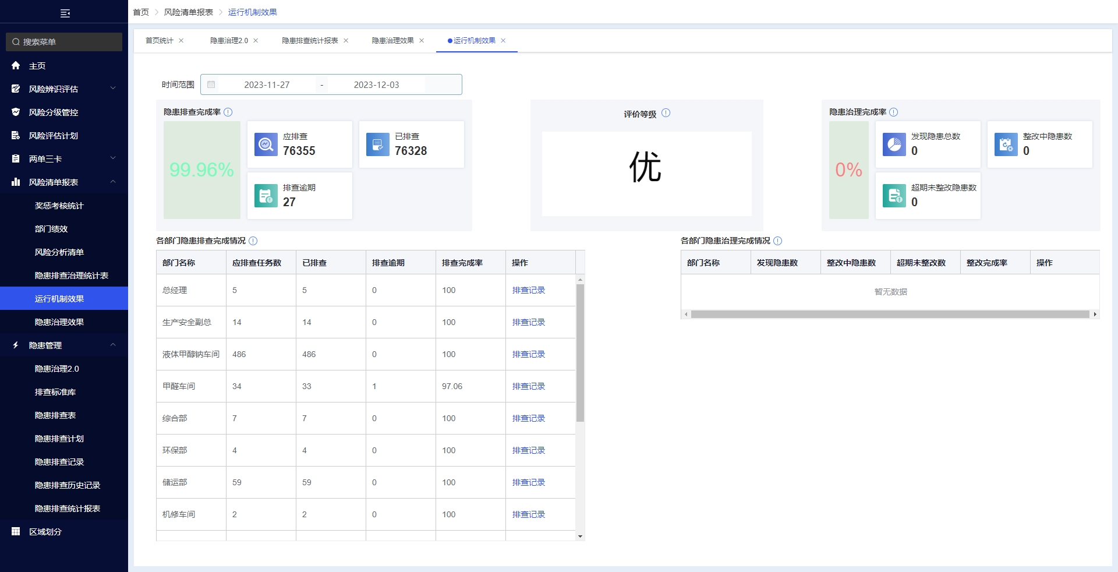Click the calendar icon in date range field
This screenshot has height=572, width=1118.
pos(211,84)
